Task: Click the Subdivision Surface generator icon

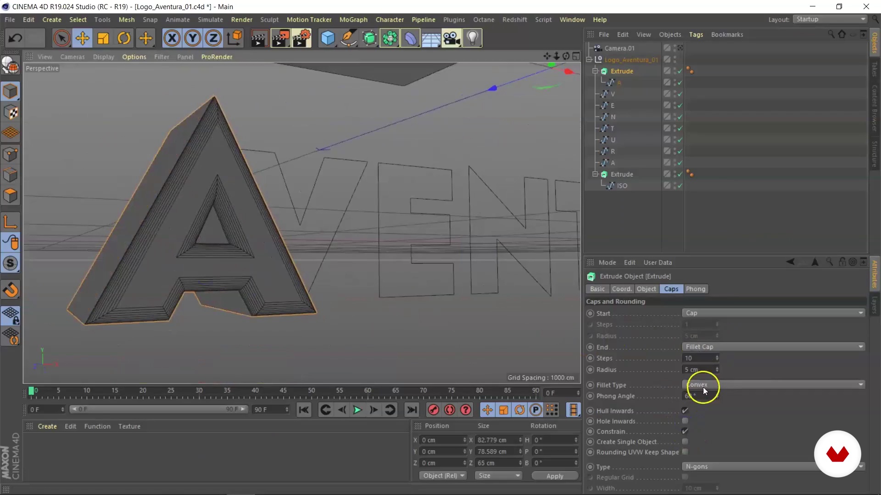Action: pyautogui.click(x=369, y=38)
